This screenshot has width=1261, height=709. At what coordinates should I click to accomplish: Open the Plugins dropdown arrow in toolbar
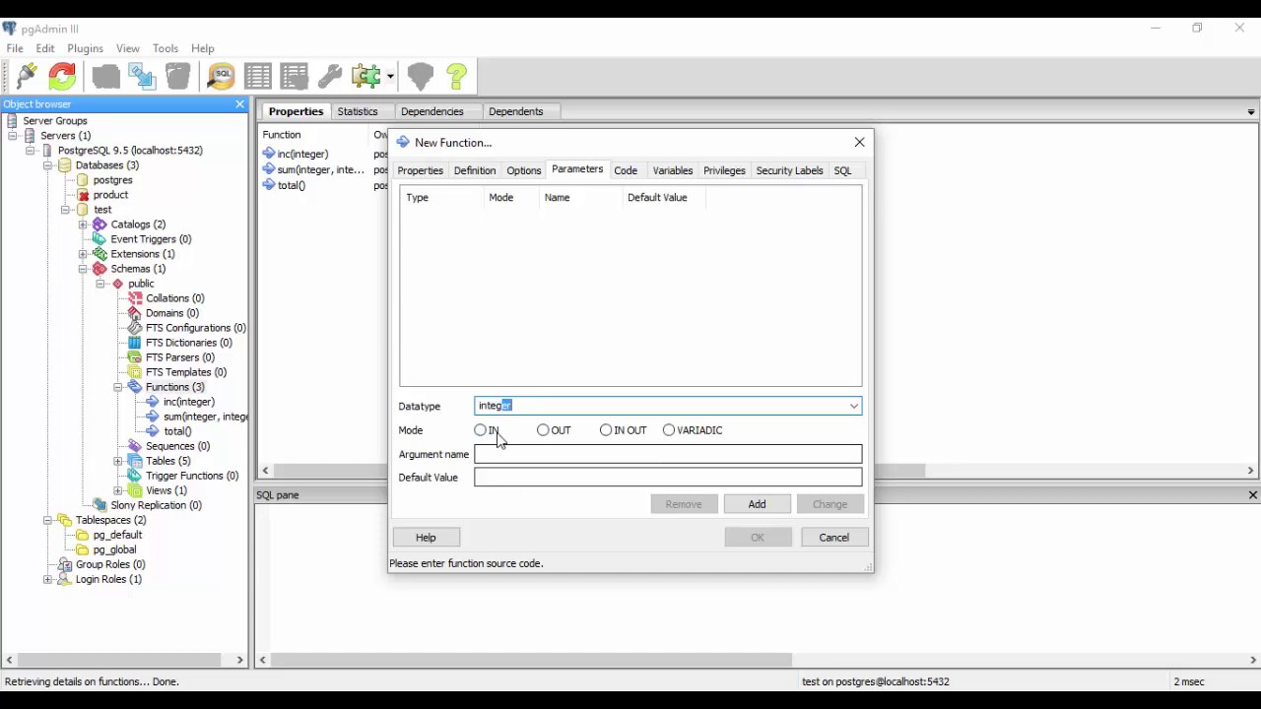(x=391, y=77)
